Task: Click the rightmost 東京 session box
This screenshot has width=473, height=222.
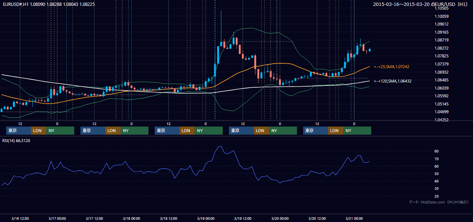Action: (x=315, y=131)
